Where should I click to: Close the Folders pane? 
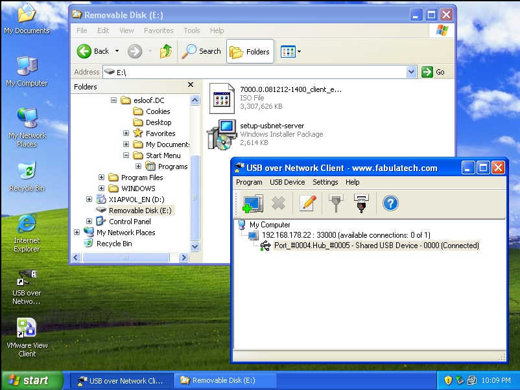191,85
